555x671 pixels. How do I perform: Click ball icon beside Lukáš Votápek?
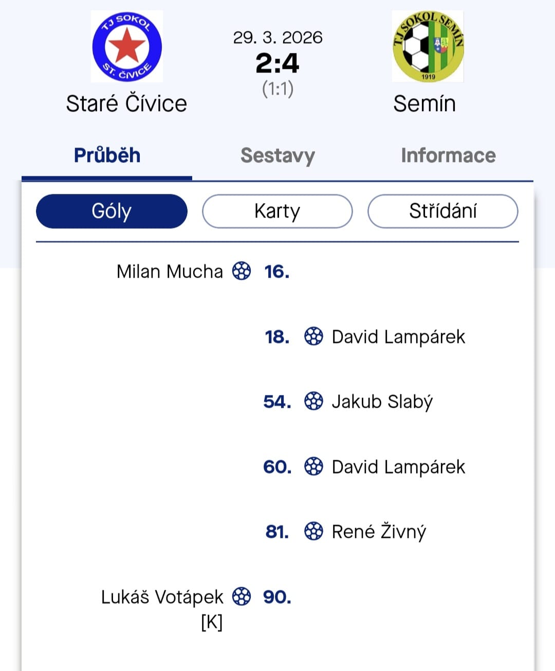(x=242, y=596)
